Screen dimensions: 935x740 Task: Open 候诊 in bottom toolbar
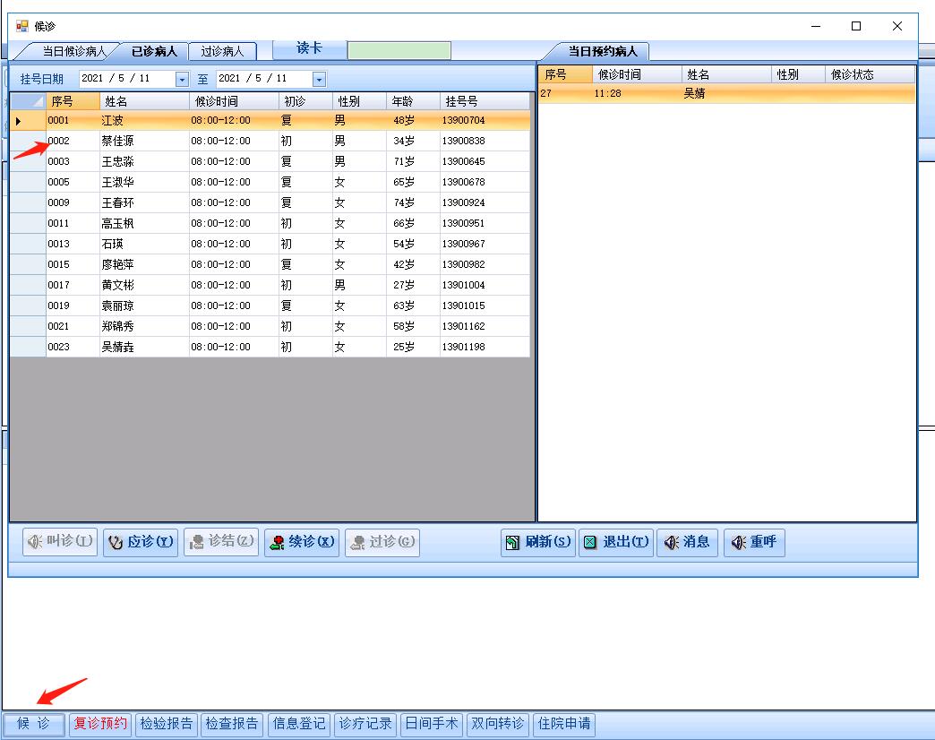34,723
